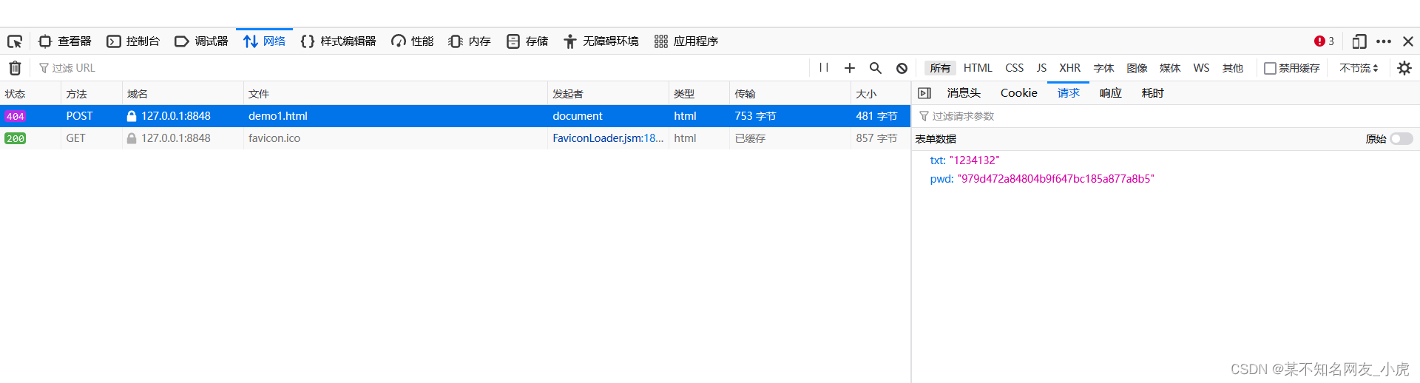The height and width of the screenshot is (383, 1420).
Task: Switch to Response (响应) tab
Action: point(1111,93)
